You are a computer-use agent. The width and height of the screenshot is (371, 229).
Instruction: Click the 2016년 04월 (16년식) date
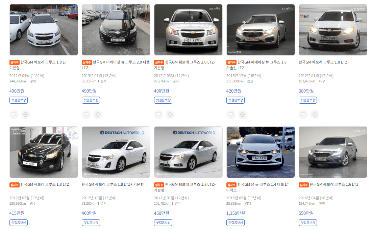click(316, 198)
